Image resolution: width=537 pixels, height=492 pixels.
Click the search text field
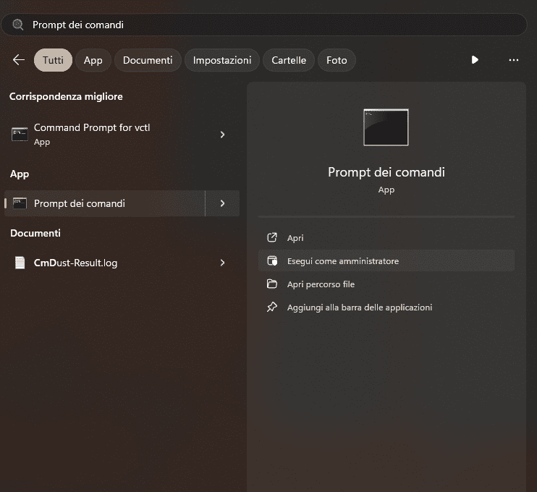pyautogui.click(x=275, y=25)
